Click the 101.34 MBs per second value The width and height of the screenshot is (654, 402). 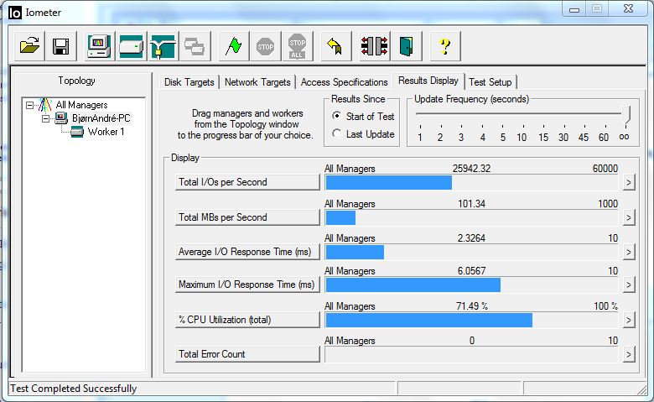[x=472, y=204]
